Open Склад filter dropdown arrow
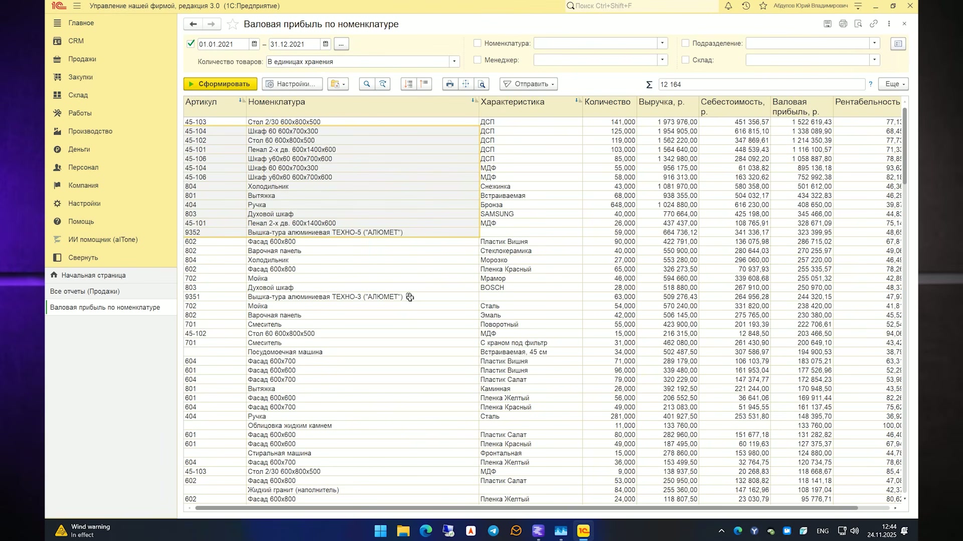 [875, 60]
